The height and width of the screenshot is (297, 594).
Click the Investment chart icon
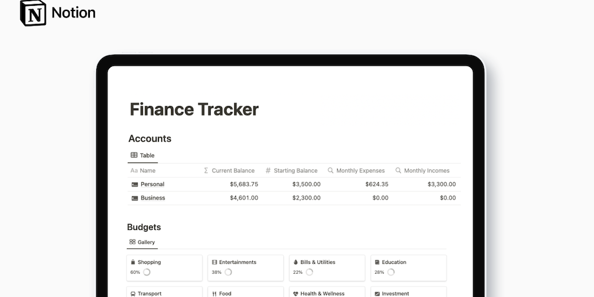(x=377, y=294)
